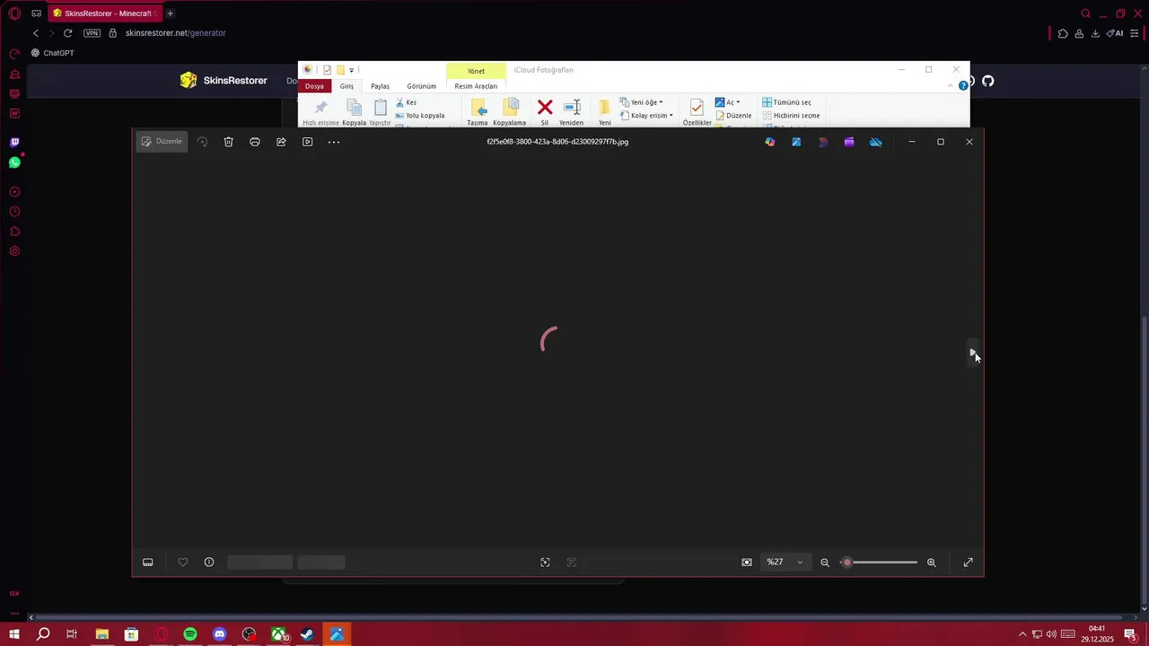Fit image to window in Photos
This screenshot has height=646, width=1149.
[747, 563]
